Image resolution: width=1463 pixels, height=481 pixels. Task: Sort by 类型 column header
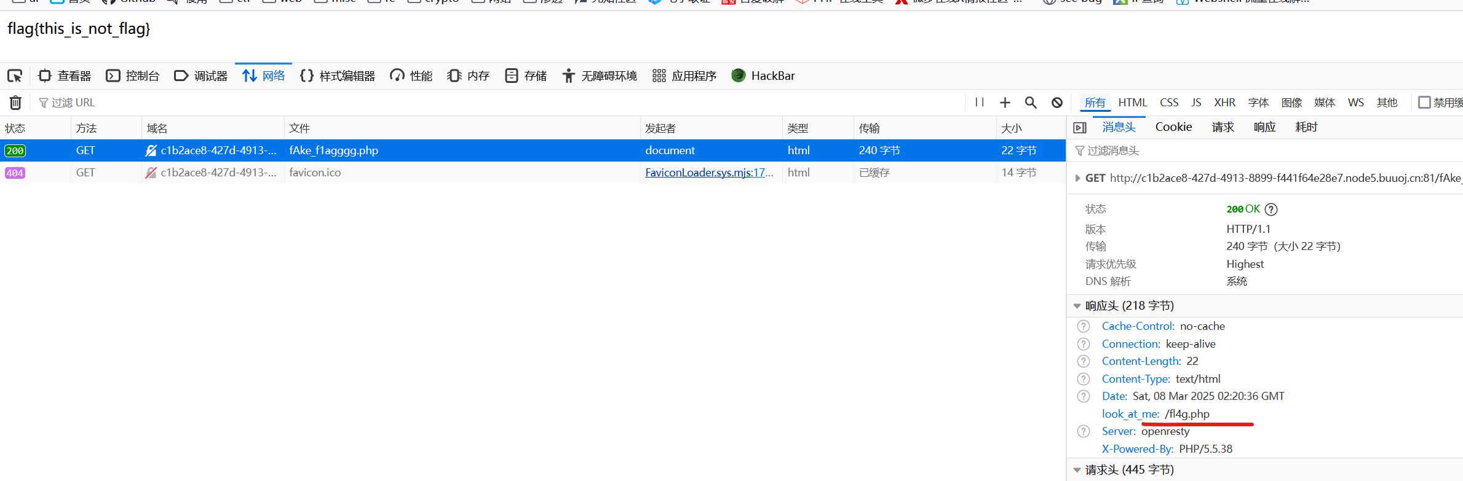(x=818, y=128)
